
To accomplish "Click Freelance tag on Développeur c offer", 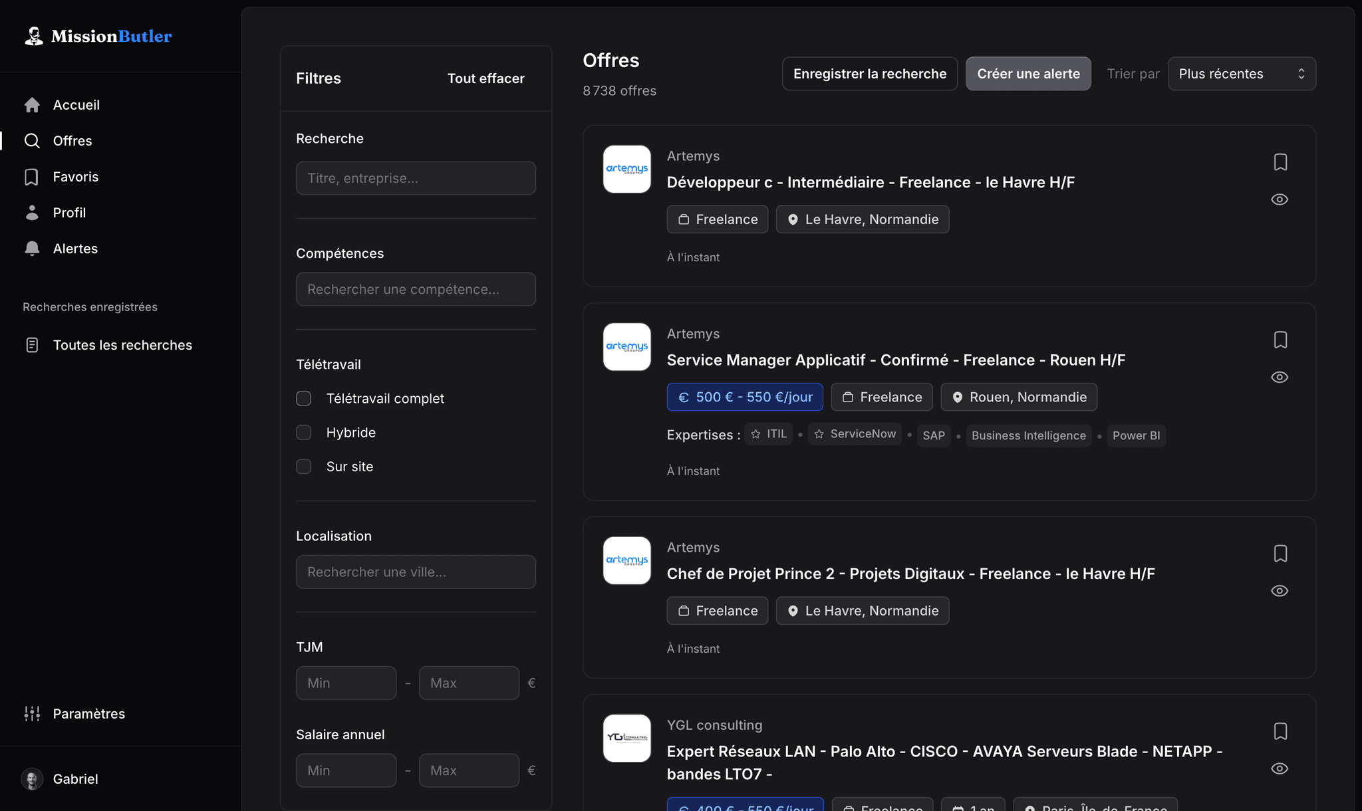I will (718, 219).
